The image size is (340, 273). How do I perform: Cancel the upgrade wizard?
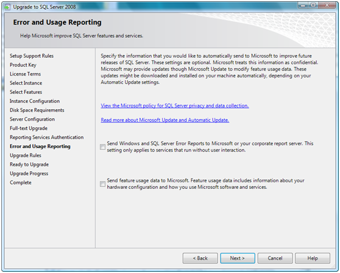pyautogui.click(x=275, y=258)
